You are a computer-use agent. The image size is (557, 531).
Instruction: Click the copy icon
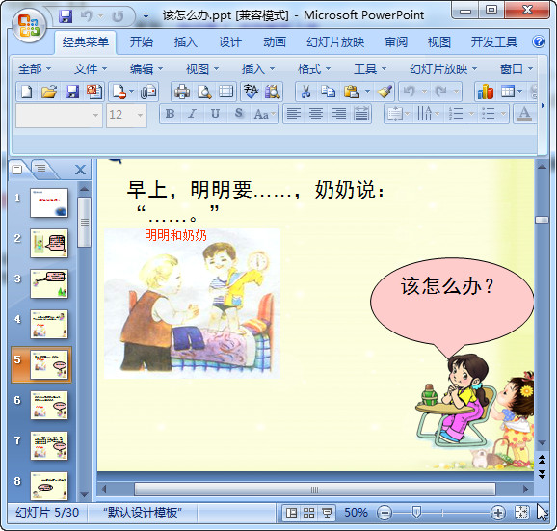click(x=328, y=92)
